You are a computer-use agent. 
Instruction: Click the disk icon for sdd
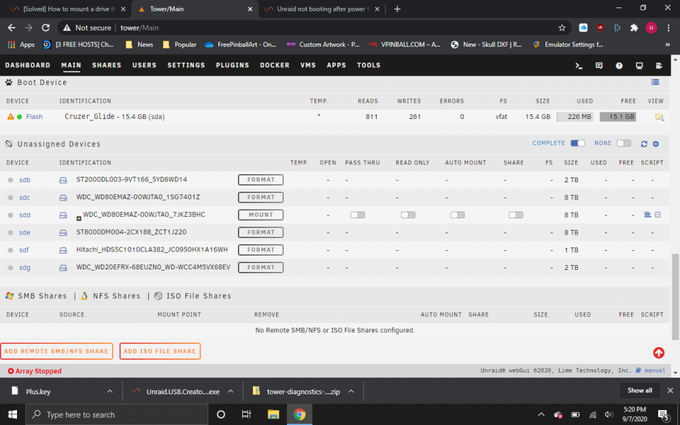click(x=63, y=215)
